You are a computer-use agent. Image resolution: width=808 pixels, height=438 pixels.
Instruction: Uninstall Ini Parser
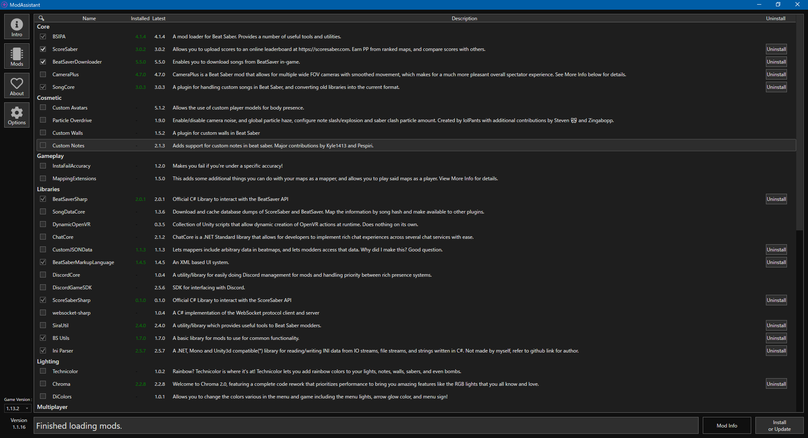776,351
